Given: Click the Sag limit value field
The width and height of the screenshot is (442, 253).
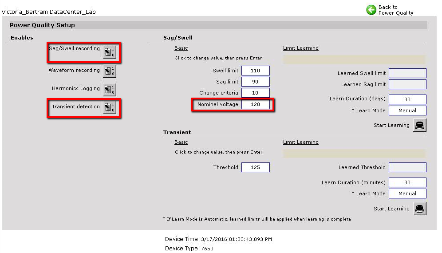Looking at the screenshot, I should click(x=256, y=82).
